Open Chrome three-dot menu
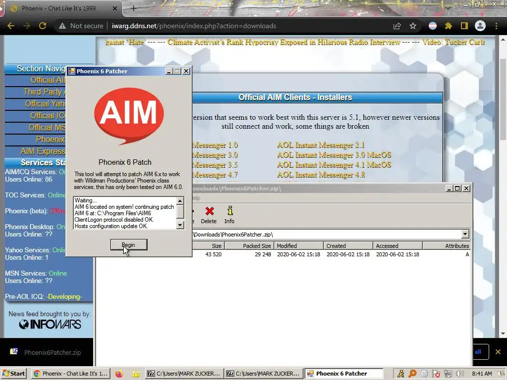Image resolution: width=507 pixels, height=380 pixels. point(496,26)
